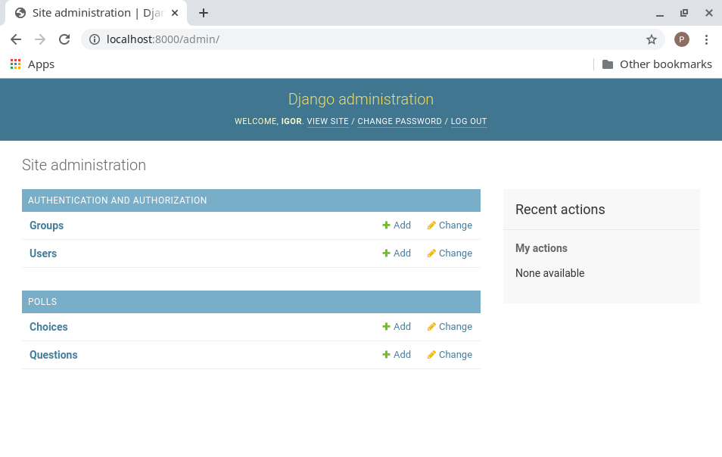Click the My actions label

tap(541, 248)
